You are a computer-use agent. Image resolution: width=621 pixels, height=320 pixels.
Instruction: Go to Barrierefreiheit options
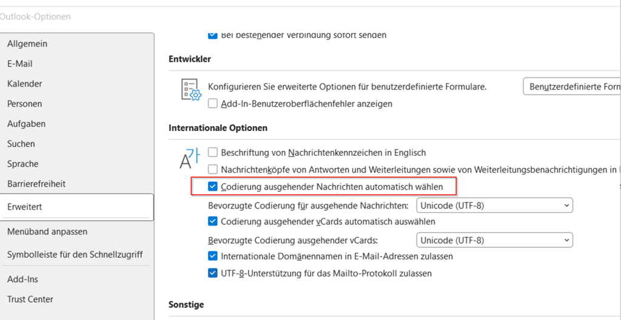point(36,184)
